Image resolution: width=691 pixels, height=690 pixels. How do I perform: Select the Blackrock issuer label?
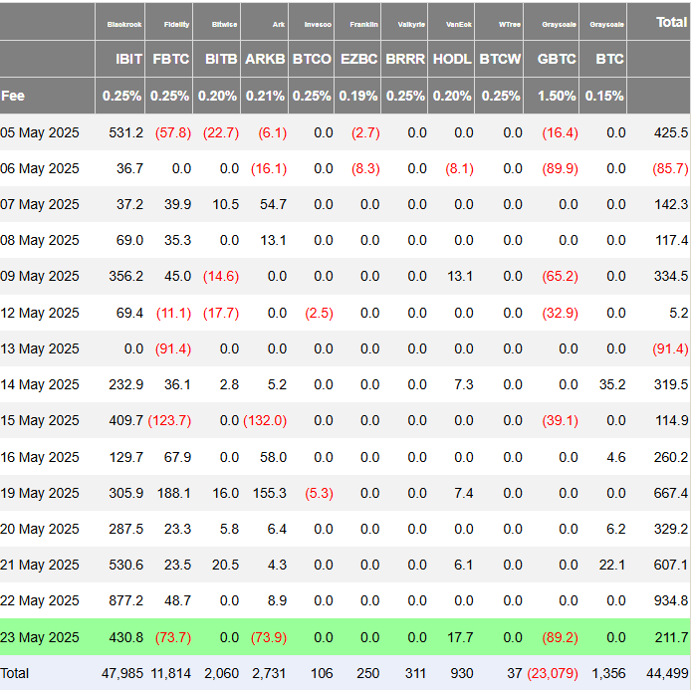click(124, 24)
